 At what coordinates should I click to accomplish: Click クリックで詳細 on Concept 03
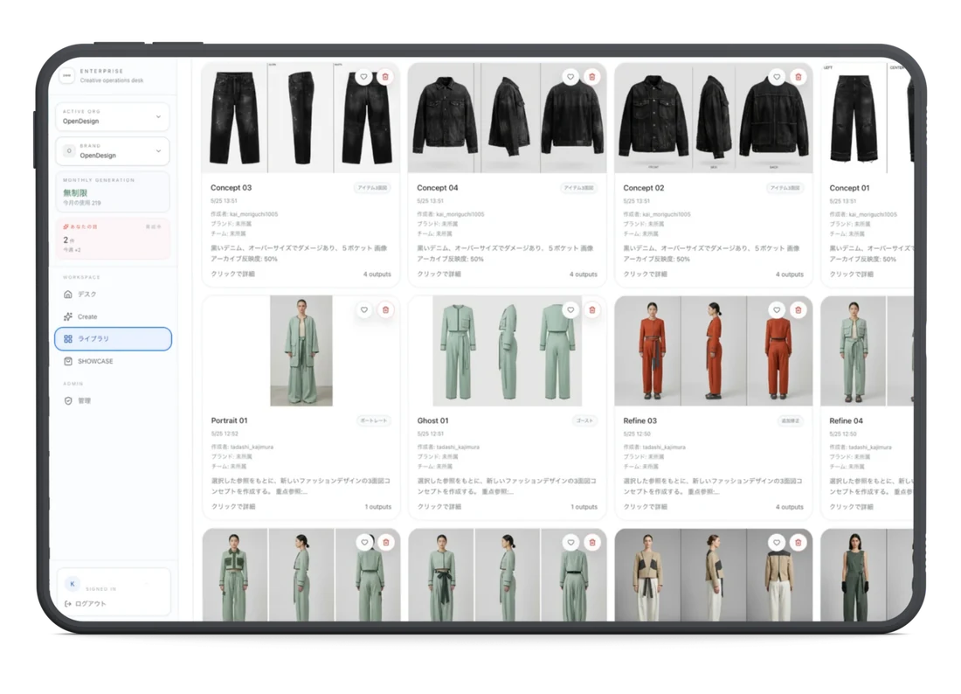[x=233, y=274]
